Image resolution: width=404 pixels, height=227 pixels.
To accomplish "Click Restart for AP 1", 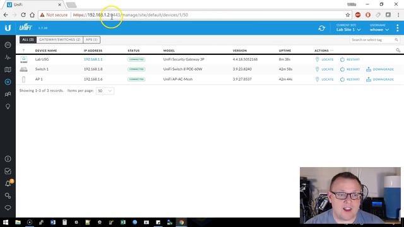I will click(350, 79).
